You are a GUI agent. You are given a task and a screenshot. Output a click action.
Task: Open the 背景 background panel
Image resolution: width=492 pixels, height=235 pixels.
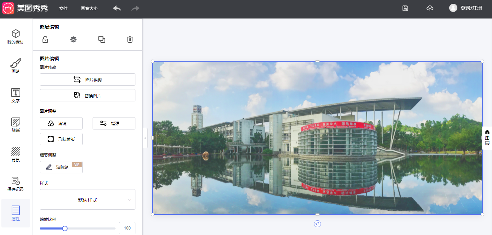[16, 154]
